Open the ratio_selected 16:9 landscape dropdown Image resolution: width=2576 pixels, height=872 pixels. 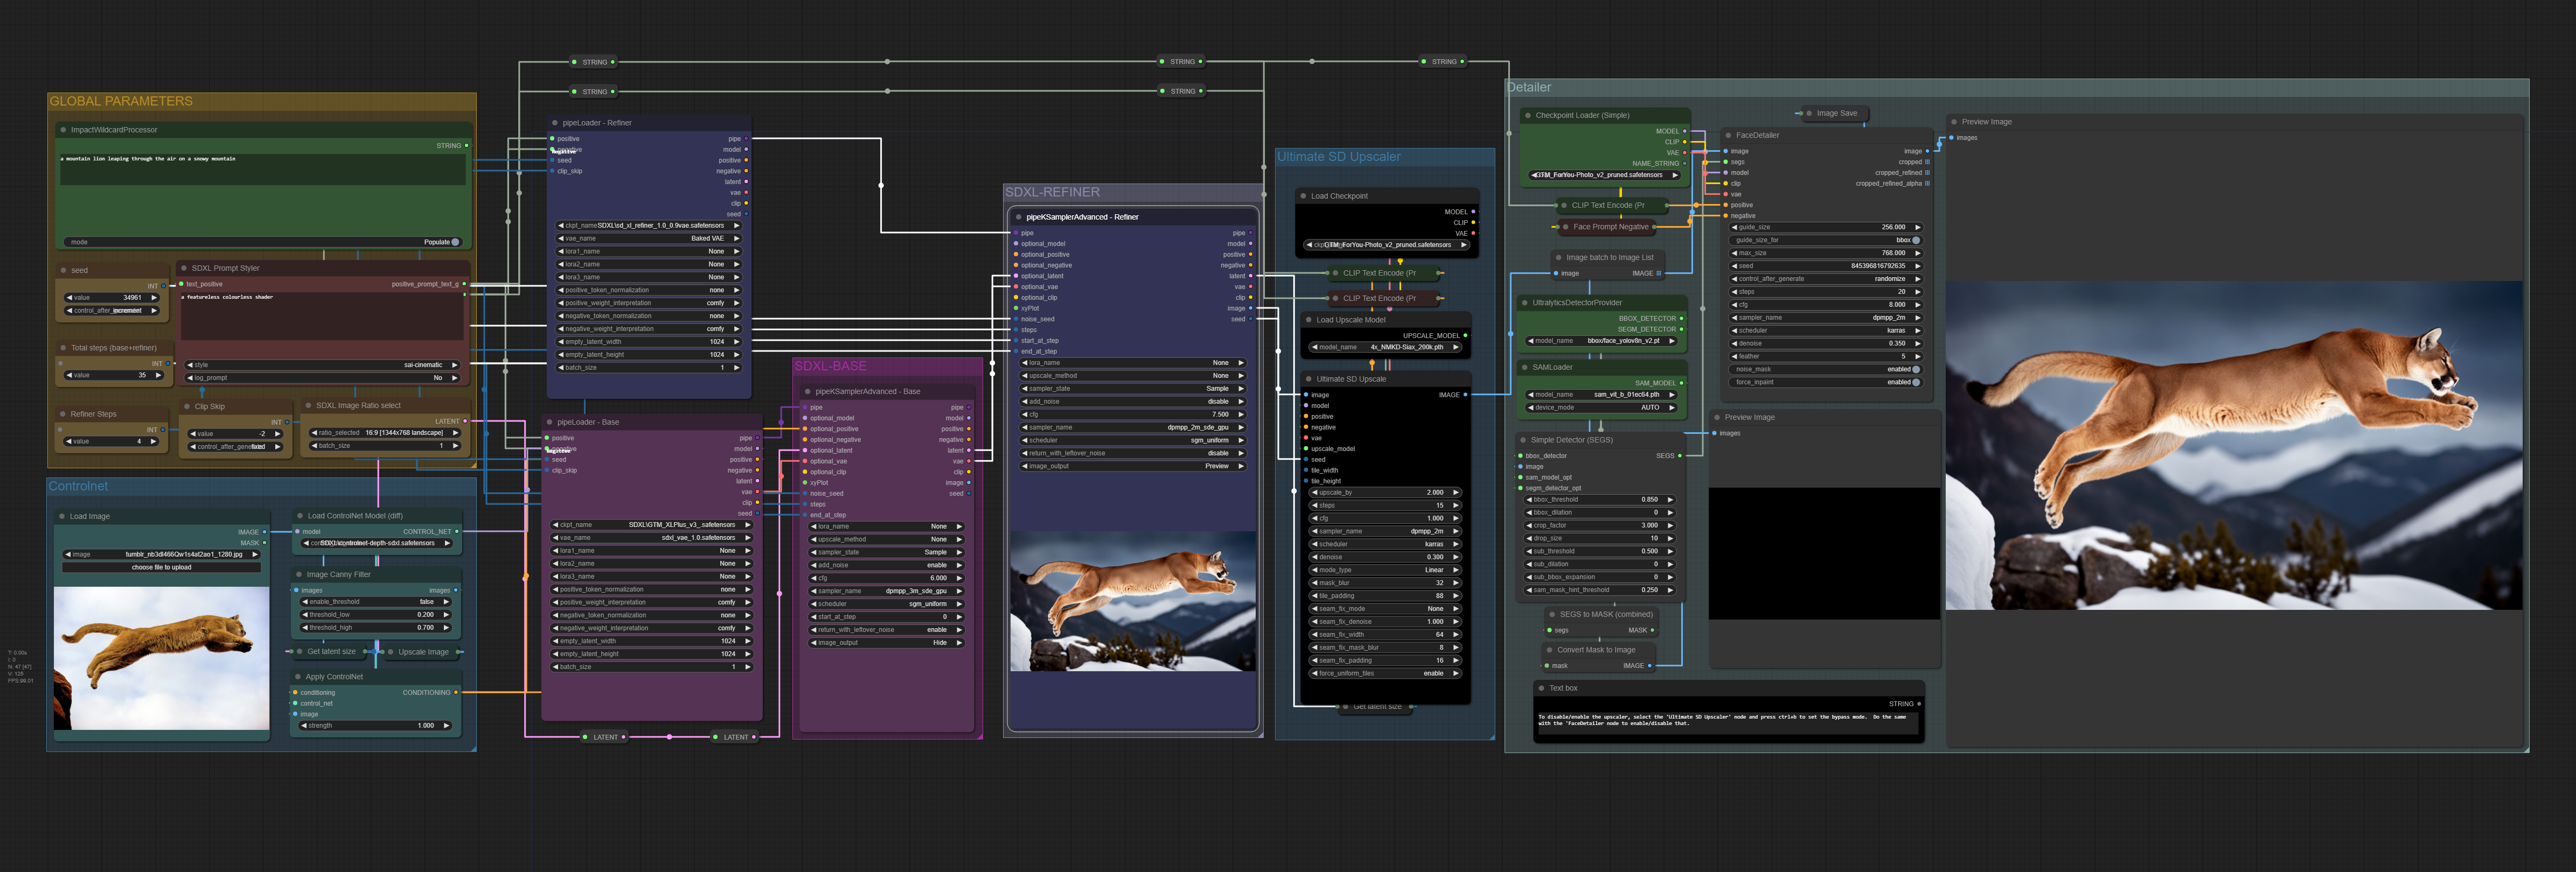pos(385,433)
